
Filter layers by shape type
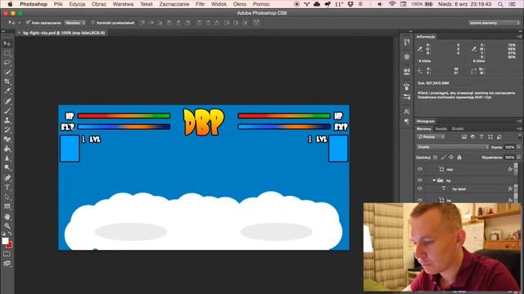(x=490, y=137)
